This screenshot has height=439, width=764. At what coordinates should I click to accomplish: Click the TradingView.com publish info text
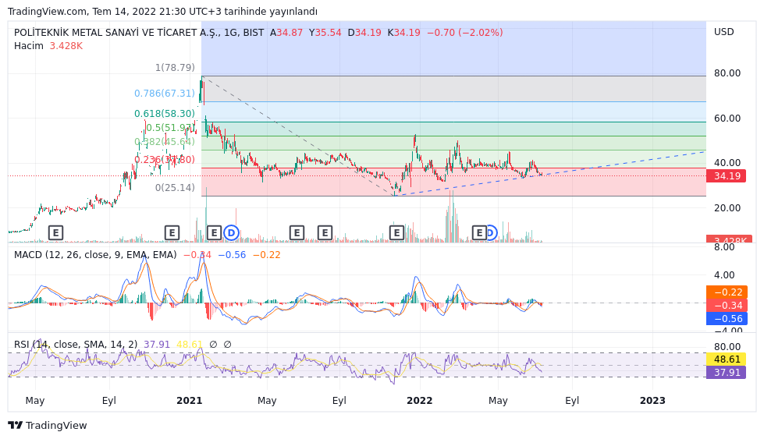point(162,11)
